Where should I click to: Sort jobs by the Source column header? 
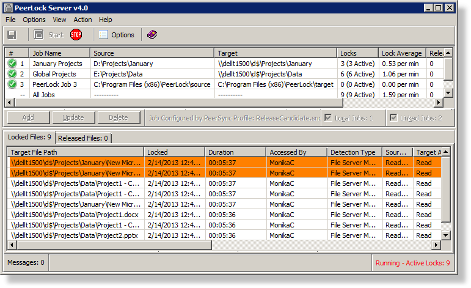click(x=152, y=53)
